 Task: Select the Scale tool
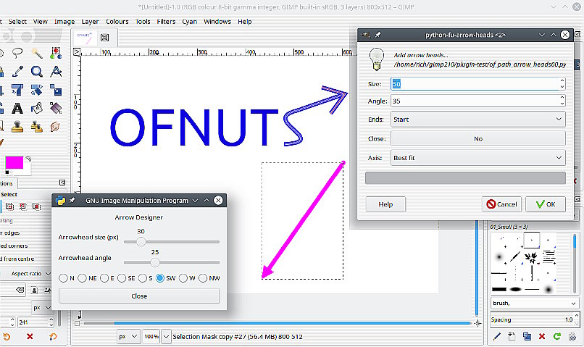pos(56,90)
